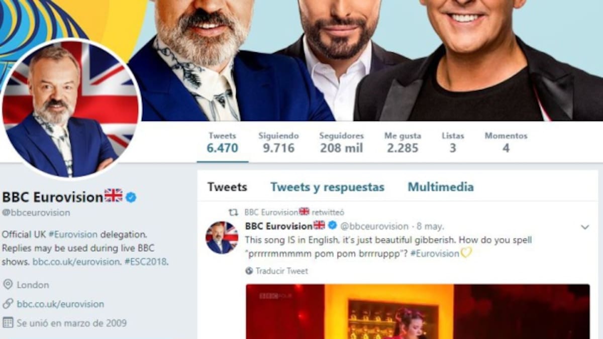
Task: View the Seguidores 208 mil list
Action: [x=341, y=143]
